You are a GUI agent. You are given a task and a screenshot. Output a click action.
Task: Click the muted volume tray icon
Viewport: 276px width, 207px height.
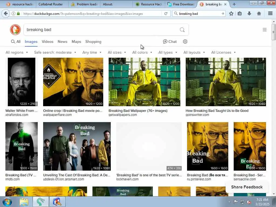point(249,202)
